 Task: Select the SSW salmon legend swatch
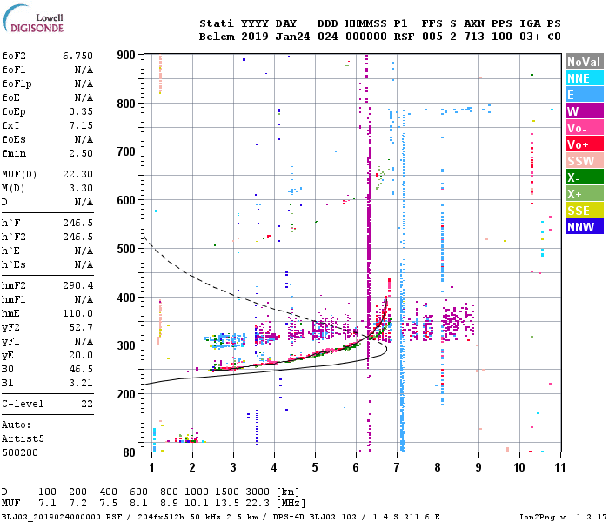pos(585,161)
